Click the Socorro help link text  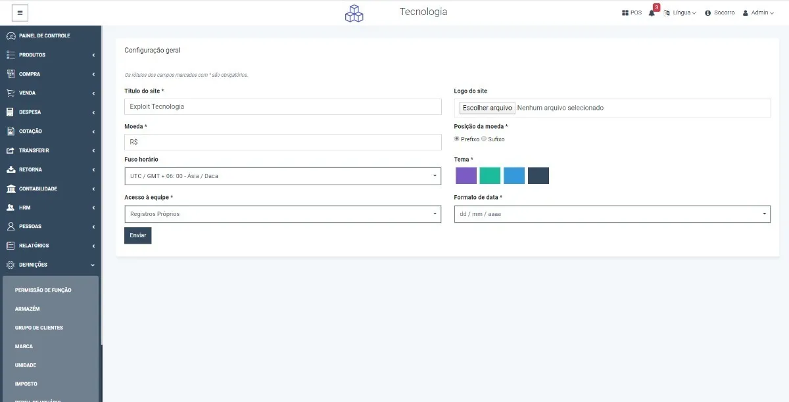pyautogui.click(x=725, y=12)
